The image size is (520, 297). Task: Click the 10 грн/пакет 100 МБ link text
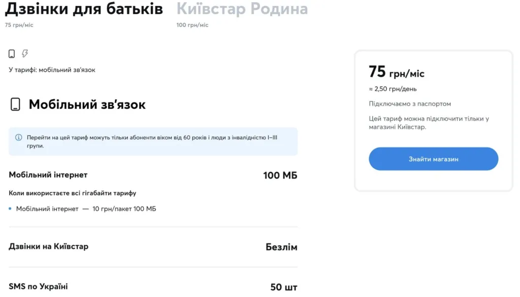click(125, 208)
